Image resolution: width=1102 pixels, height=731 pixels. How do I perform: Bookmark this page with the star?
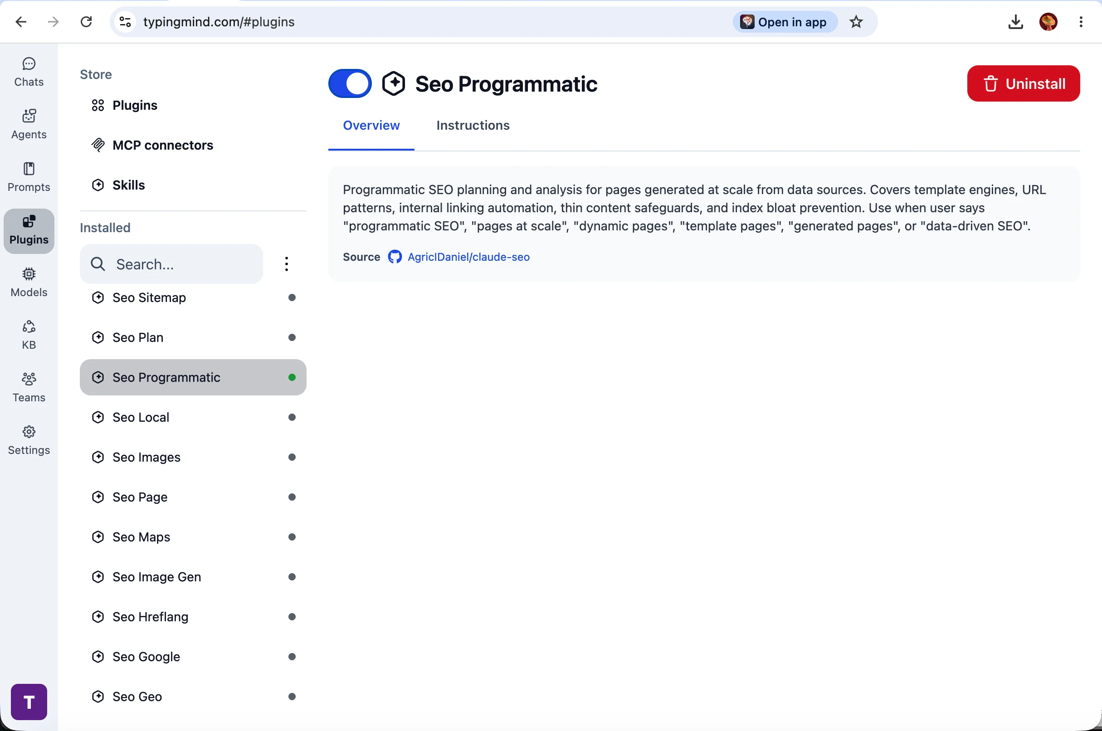[856, 22]
